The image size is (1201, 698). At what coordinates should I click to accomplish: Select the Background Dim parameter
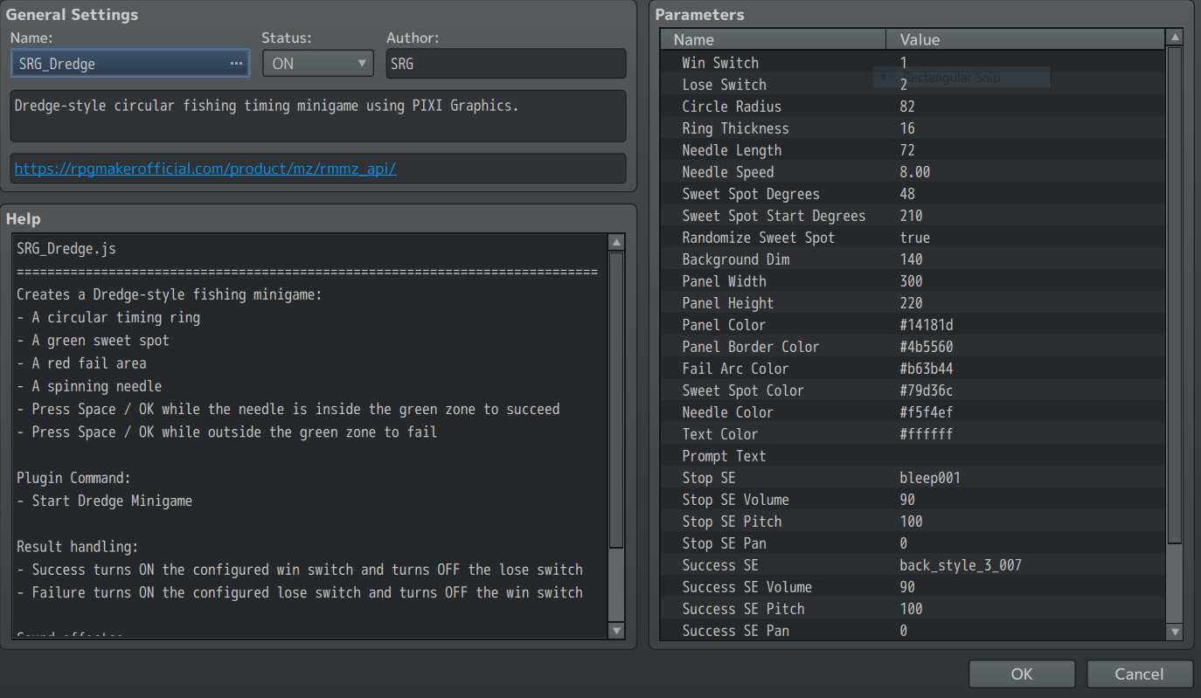tap(913, 259)
